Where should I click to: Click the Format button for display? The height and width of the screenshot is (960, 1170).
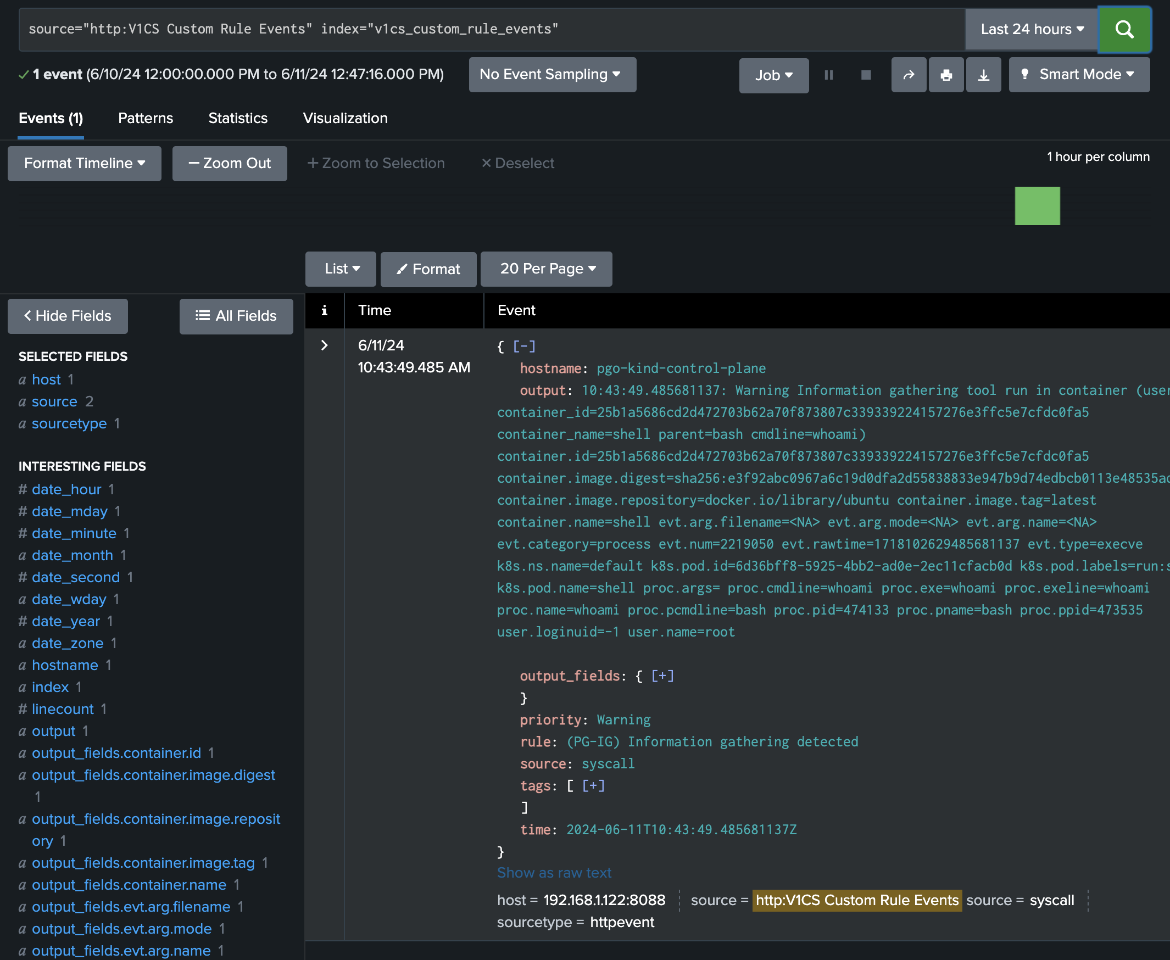click(427, 268)
